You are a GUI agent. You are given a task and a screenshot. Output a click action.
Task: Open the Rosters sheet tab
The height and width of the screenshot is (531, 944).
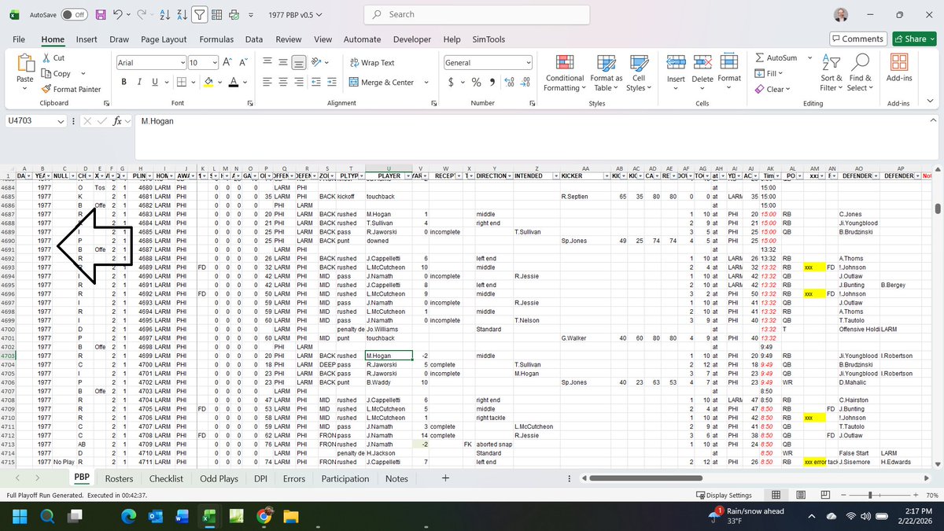[x=119, y=478]
